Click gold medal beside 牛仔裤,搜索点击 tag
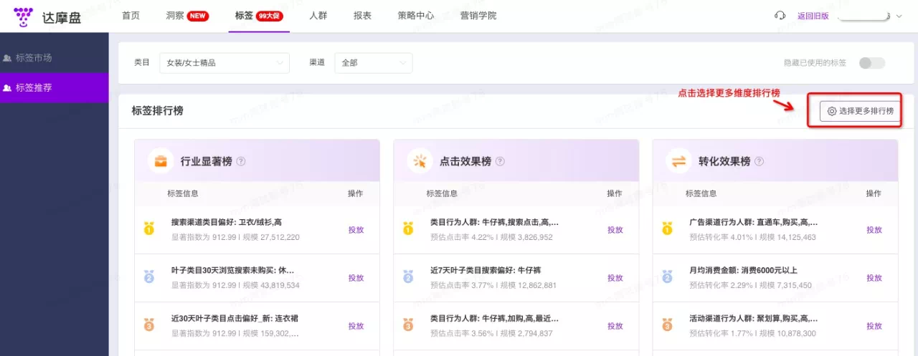The image size is (918, 356). click(x=408, y=229)
